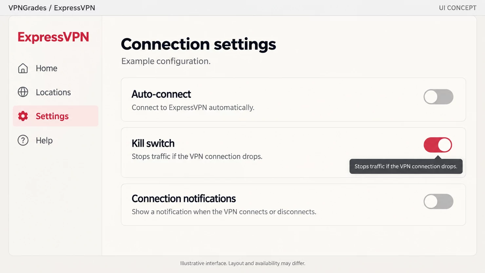Click the ExpressVPN logo in sidebar
This screenshot has height=273, width=485.
[53, 37]
